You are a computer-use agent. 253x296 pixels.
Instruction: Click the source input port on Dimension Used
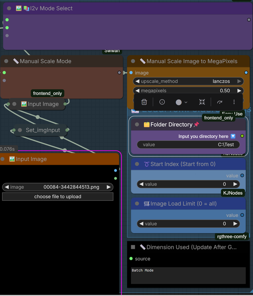click(131, 259)
